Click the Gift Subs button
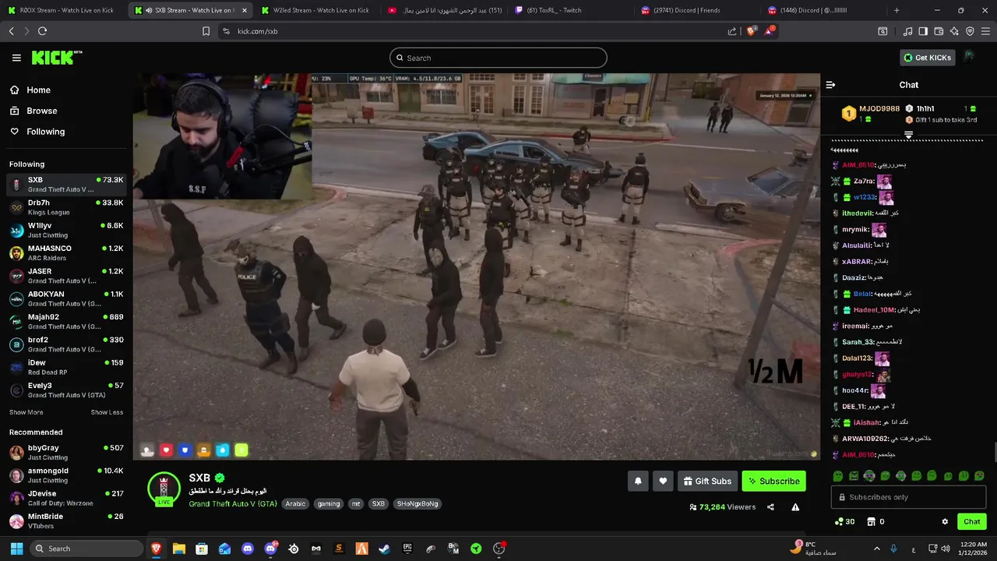Image resolution: width=997 pixels, height=561 pixels. [x=707, y=481]
